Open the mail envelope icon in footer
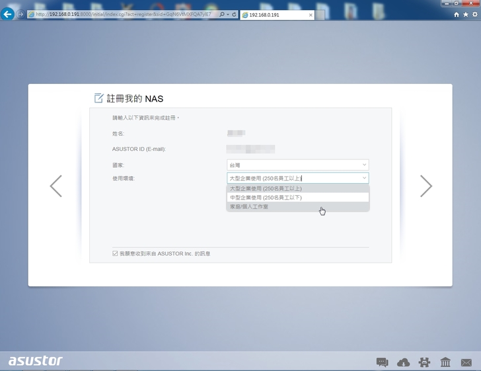481x371 pixels. coord(466,362)
